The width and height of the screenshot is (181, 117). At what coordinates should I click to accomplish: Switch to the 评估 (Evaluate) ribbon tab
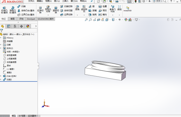pyautogui.click(x=22, y=19)
